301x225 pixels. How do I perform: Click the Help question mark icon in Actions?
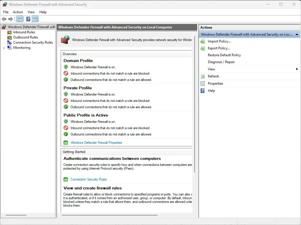[x=203, y=91]
